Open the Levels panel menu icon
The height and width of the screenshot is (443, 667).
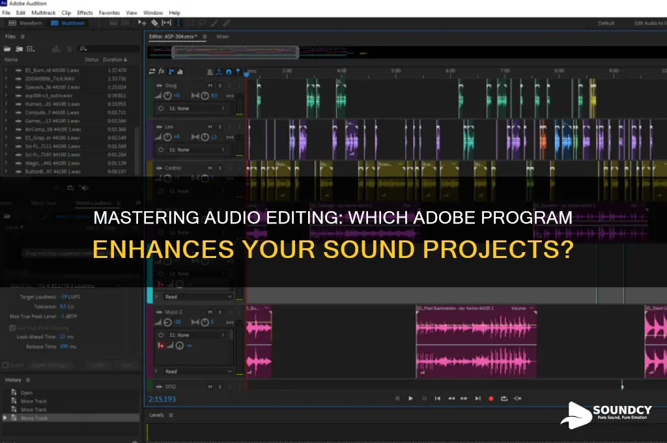click(171, 415)
